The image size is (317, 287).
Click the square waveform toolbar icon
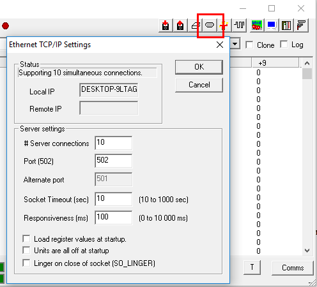click(240, 26)
